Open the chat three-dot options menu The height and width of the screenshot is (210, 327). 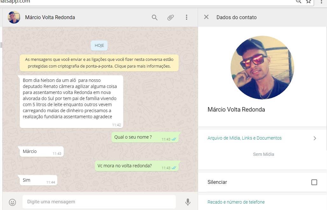tap(187, 17)
